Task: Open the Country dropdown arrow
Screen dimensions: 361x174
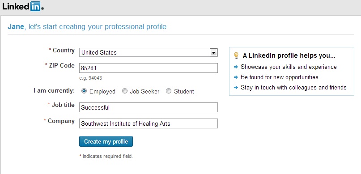Action: click(x=213, y=52)
